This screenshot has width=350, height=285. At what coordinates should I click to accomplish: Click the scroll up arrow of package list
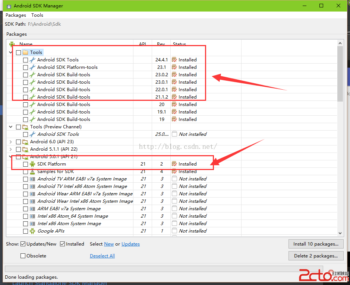click(340, 43)
